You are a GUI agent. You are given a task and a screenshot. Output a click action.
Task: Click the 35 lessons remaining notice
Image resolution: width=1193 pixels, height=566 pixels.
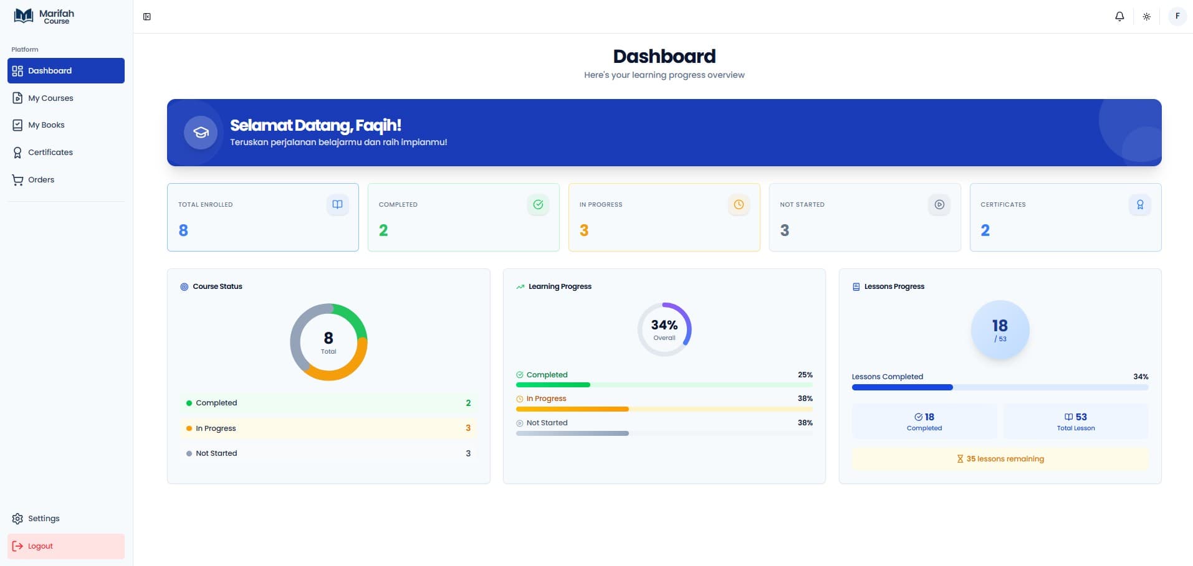pyautogui.click(x=1000, y=459)
